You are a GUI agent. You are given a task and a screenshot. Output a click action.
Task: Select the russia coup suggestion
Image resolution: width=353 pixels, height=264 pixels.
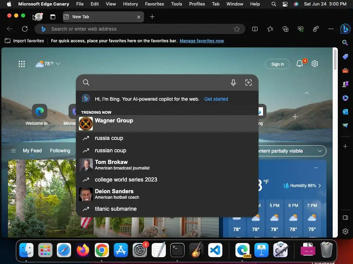pos(167,138)
